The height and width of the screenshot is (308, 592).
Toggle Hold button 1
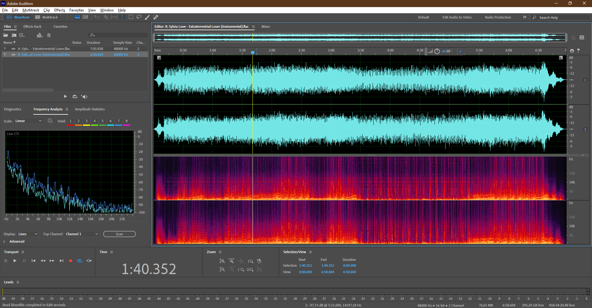pyautogui.click(x=70, y=121)
